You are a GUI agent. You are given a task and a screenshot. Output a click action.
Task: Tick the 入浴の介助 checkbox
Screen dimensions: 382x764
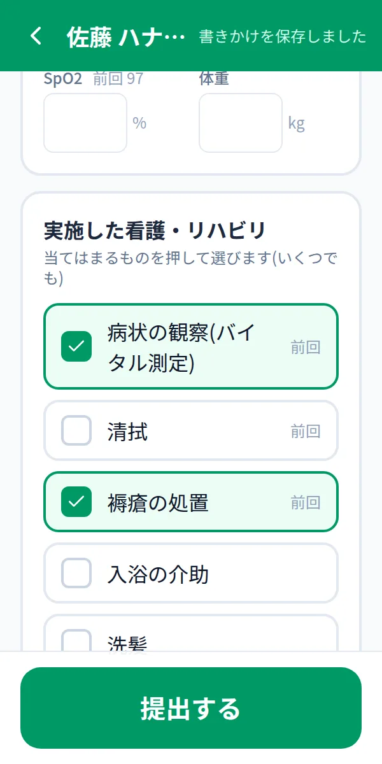click(x=76, y=573)
